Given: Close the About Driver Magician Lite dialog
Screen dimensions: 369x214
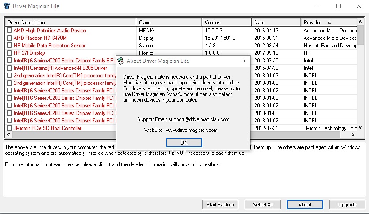Looking at the screenshot, I should pos(243,61).
